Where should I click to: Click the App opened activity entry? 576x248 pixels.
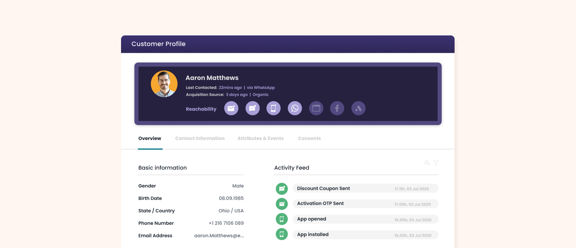pyautogui.click(x=365, y=219)
